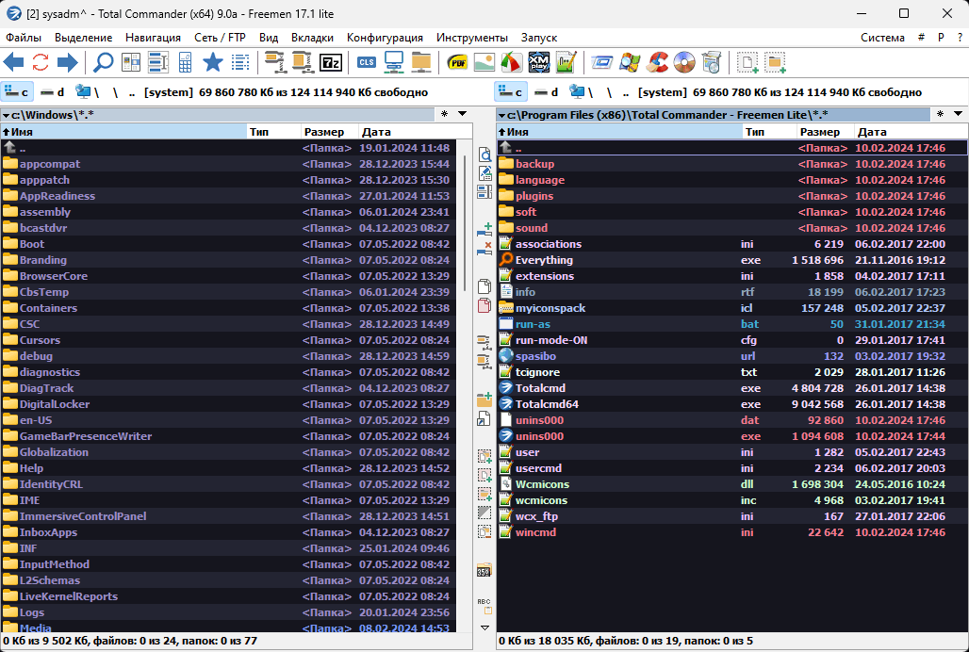The width and height of the screenshot is (969, 652).
Task: Open search with the magnifier toolbar icon
Action: (x=103, y=63)
